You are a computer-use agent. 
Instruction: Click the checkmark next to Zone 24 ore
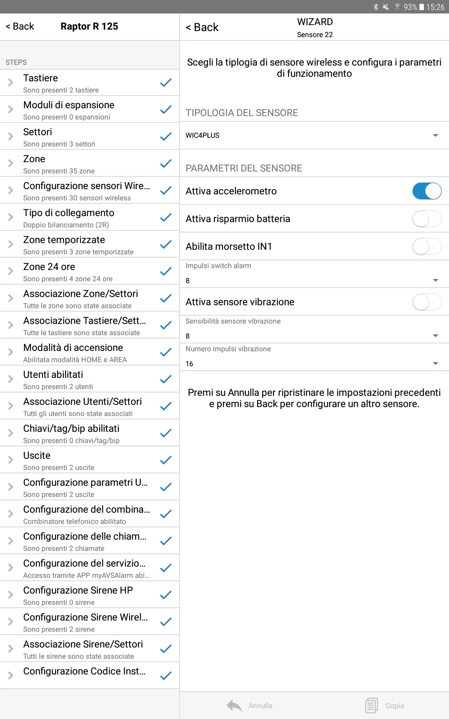[x=166, y=271]
